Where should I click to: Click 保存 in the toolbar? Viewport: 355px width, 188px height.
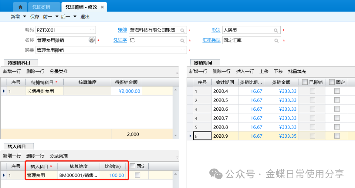point(35,17)
